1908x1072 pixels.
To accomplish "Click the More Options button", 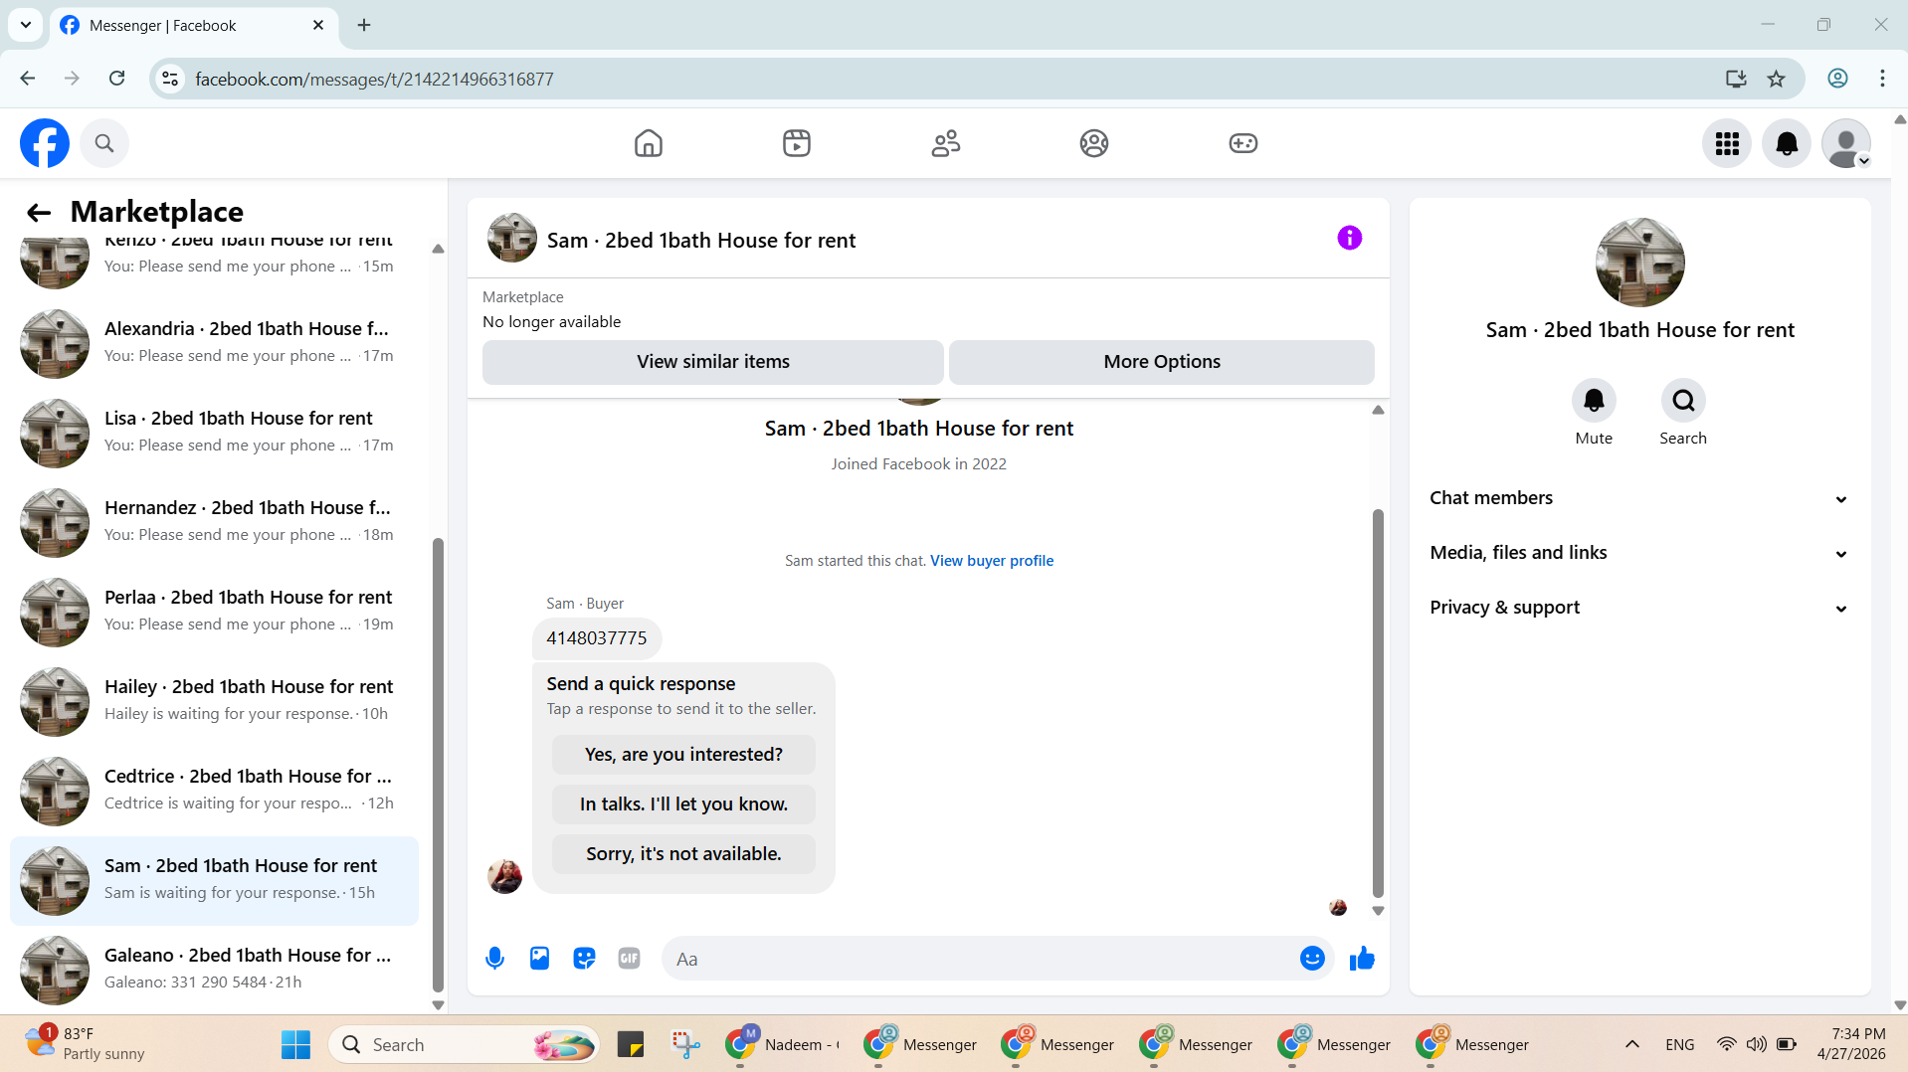I will pos(1162,362).
